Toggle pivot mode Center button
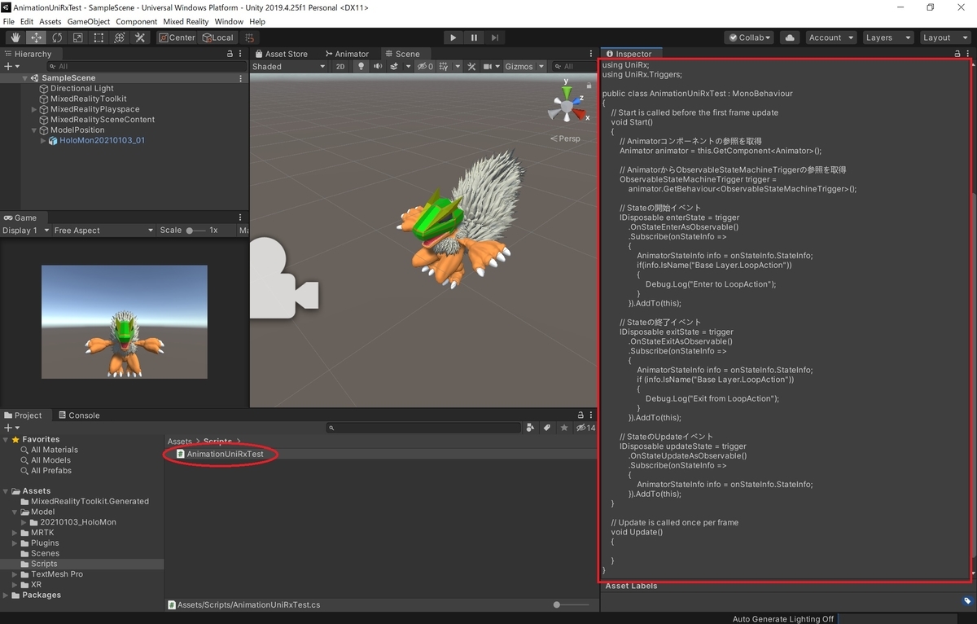The height and width of the screenshot is (624, 977). tap(177, 37)
